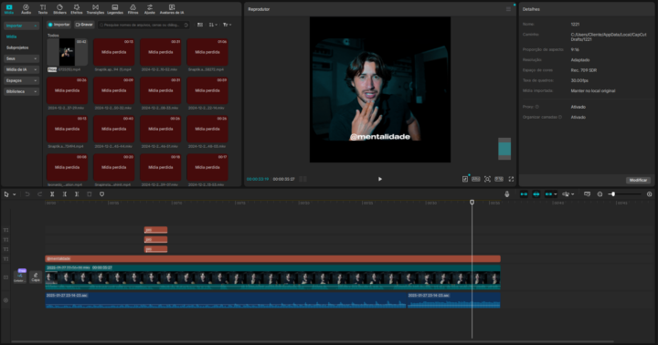Enter fullscreen preview mode
The width and height of the screenshot is (658, 345).
point(511,179)
